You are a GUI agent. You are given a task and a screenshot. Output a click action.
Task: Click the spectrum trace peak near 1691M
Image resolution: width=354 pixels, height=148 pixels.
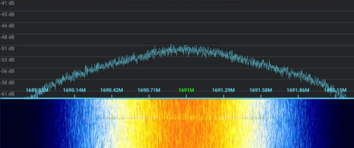(171, 46)
